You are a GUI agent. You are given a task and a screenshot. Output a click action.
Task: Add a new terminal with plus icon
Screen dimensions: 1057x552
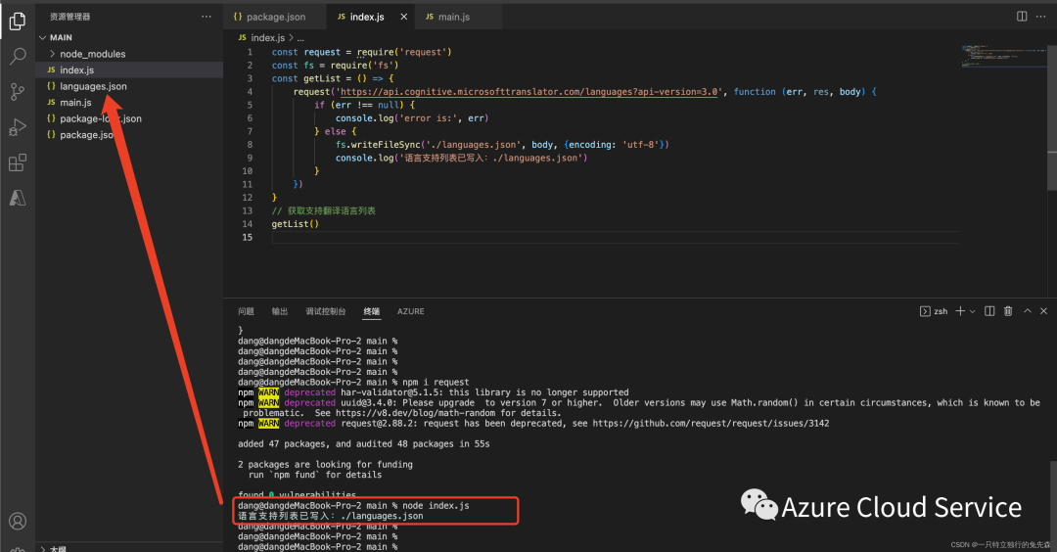960,310
